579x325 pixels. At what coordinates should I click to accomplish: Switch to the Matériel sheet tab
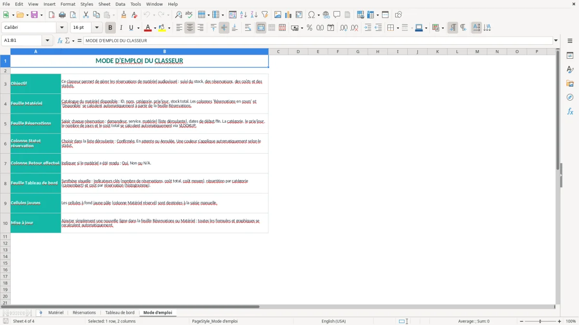[56, 313]
